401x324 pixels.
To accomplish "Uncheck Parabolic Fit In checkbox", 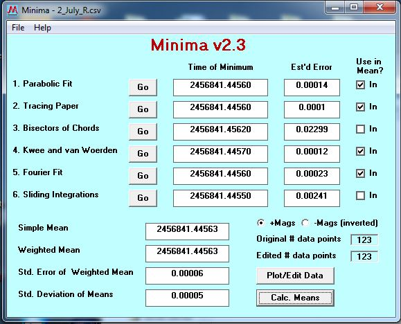I will [360, 84].
